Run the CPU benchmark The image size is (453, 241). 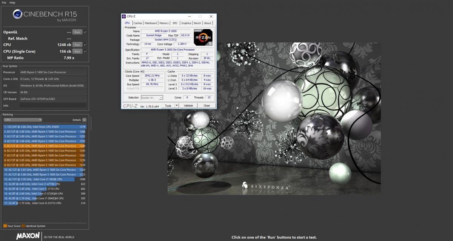pos(77,45)
